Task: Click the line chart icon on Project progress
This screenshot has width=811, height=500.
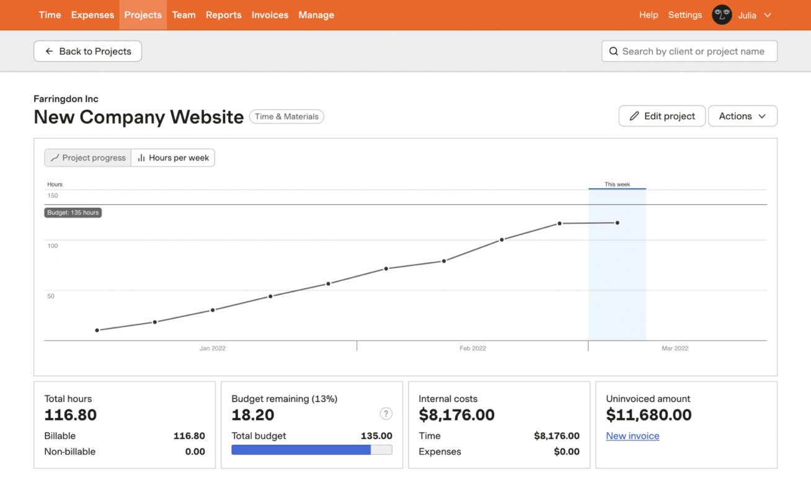Action: pyautogui.click(x=54, y=158)
